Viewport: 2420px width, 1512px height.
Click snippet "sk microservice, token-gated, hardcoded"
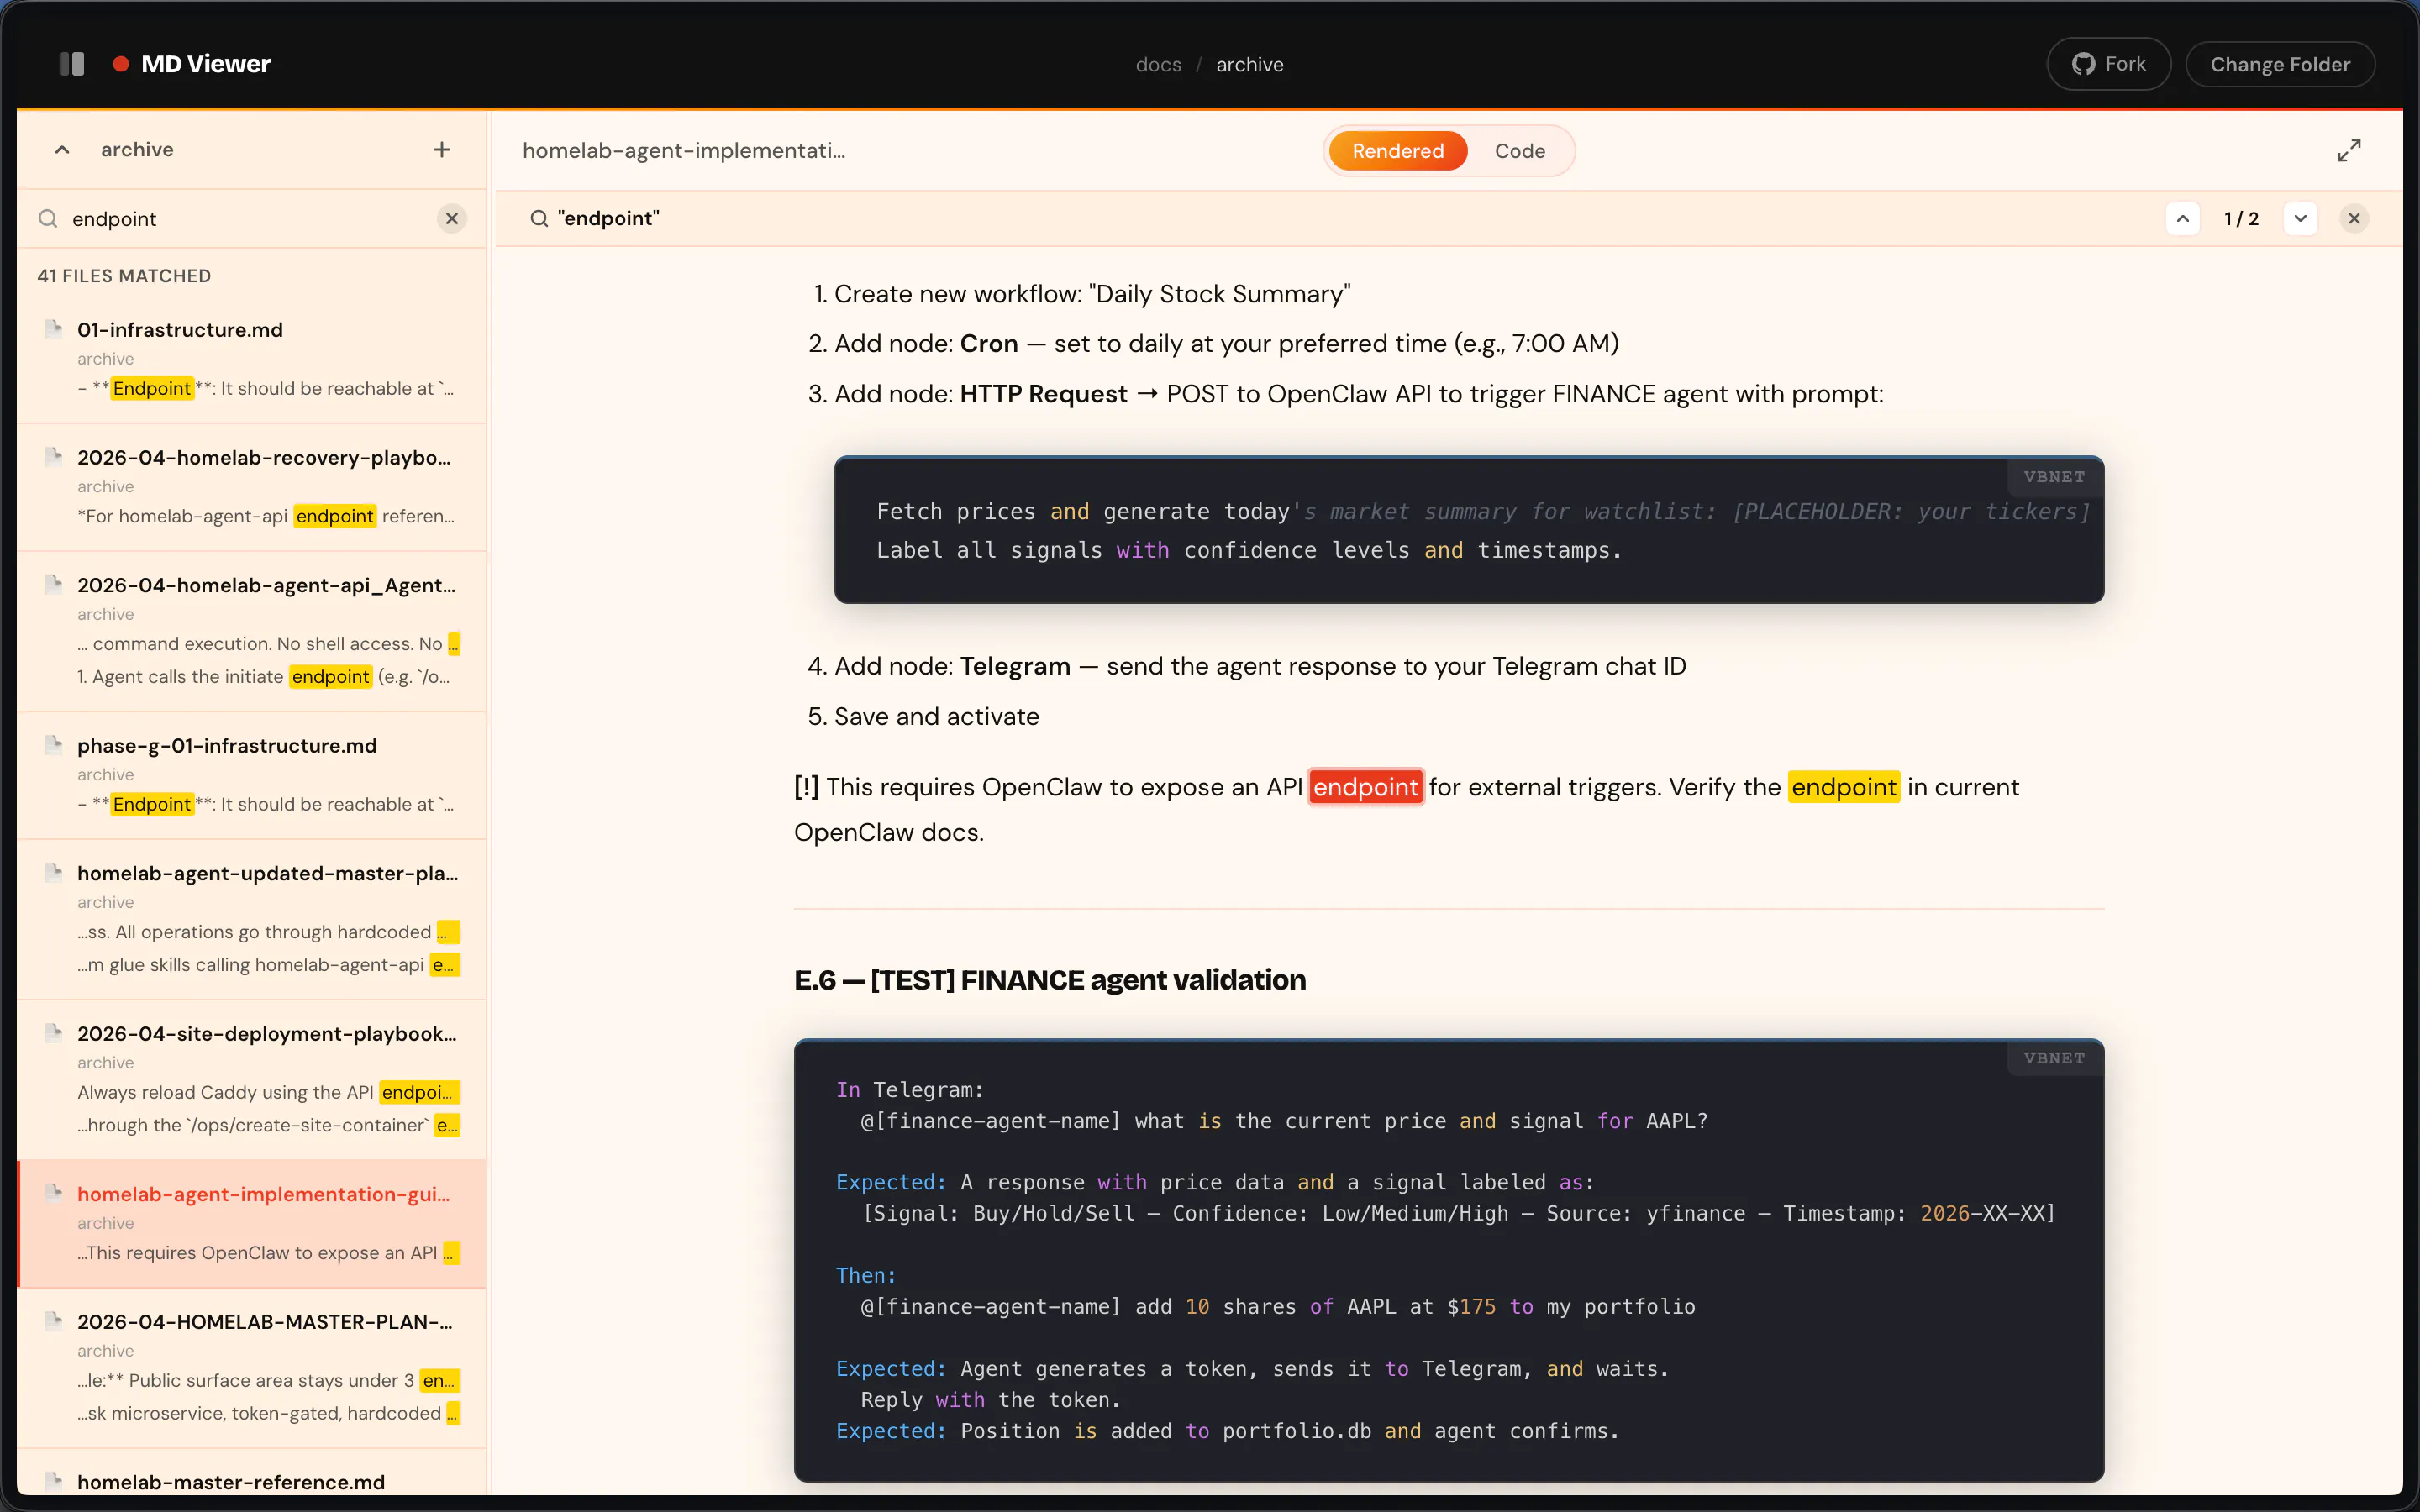pos(268,1413)
